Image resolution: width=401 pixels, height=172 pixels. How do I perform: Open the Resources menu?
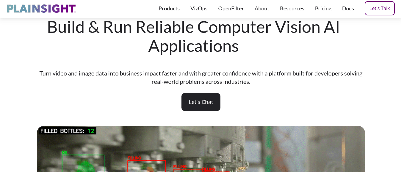point(292,9)
